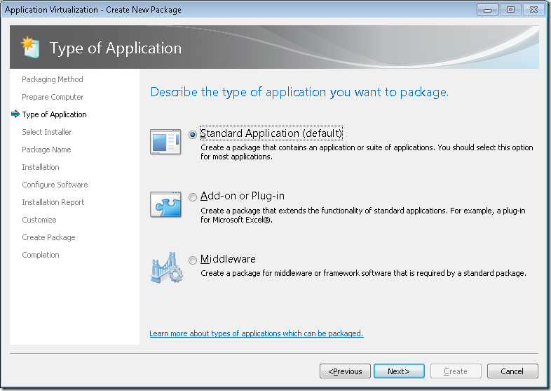Open the Customize step
Viewport: 551px width, 391px height.
pos(39,220)
